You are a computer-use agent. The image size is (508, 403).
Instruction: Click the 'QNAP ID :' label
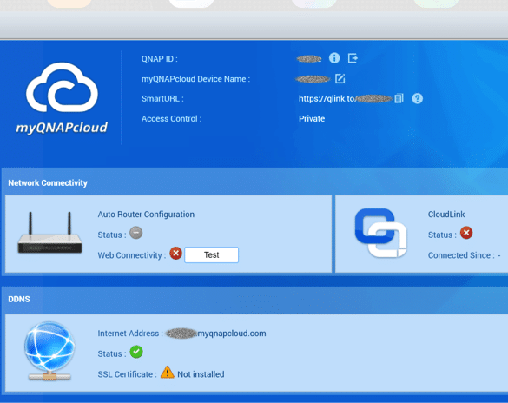tap(160, 59)
